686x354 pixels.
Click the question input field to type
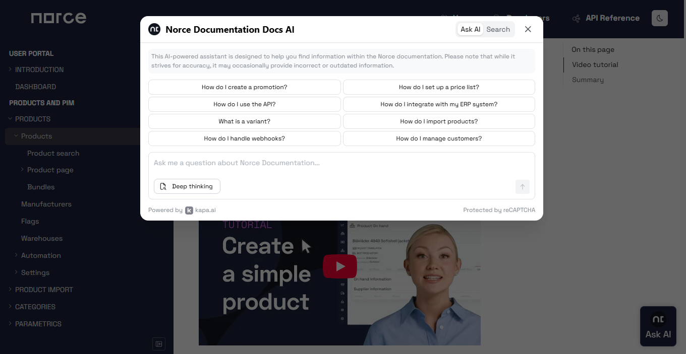341,163
